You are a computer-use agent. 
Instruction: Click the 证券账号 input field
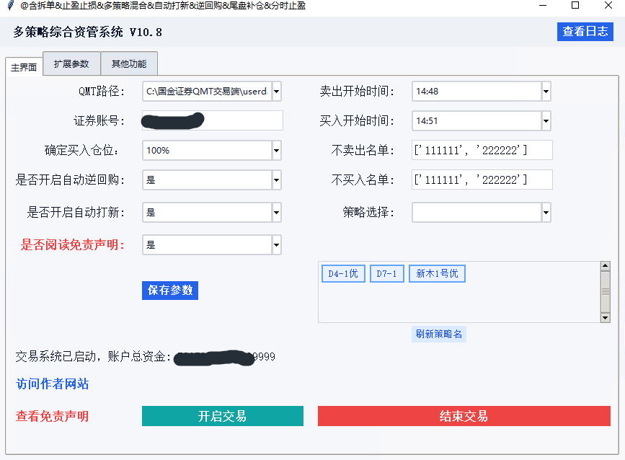coord(213,120)
